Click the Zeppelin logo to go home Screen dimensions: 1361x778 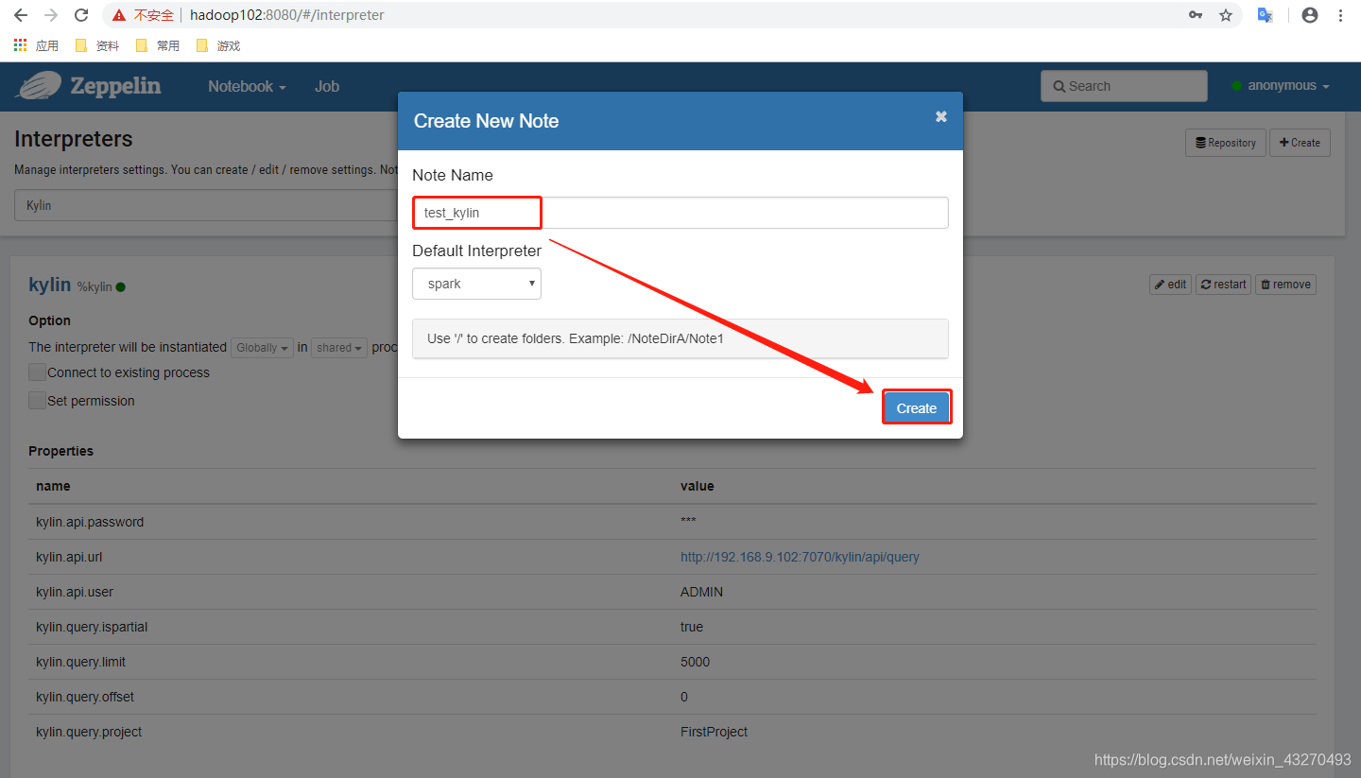click(88, 86)
